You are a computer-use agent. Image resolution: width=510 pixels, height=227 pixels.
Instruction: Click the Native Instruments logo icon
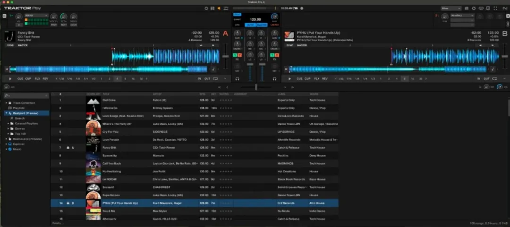click(x=504, y=8)
